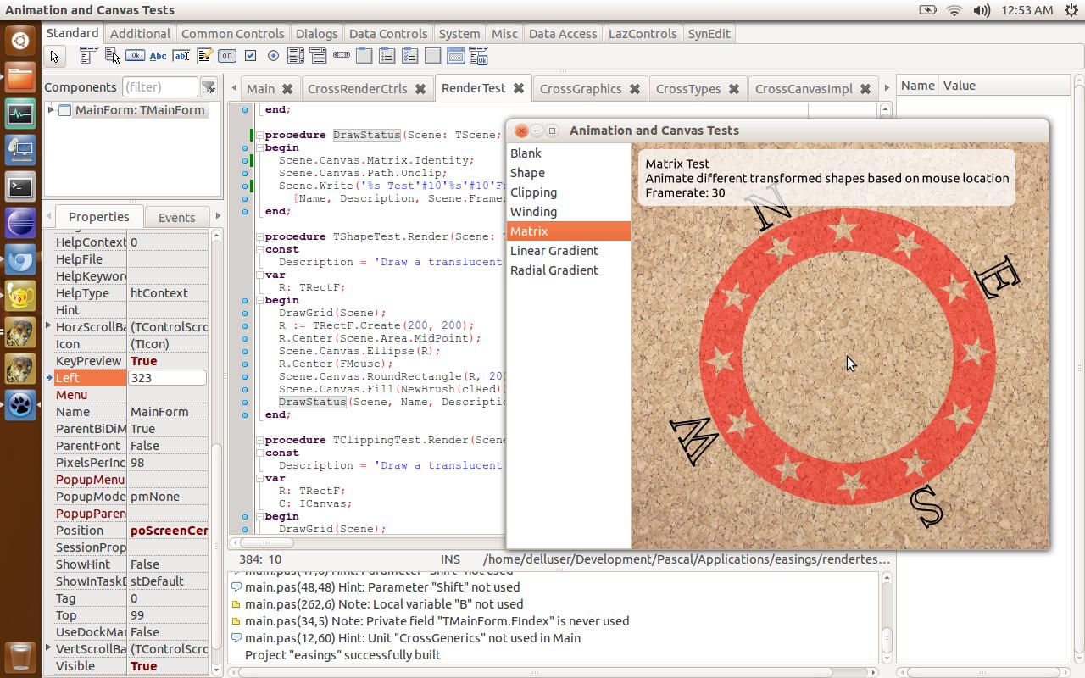
Task: Choose the TLabel 'Abc' component icon
Action: click(158, 57)
